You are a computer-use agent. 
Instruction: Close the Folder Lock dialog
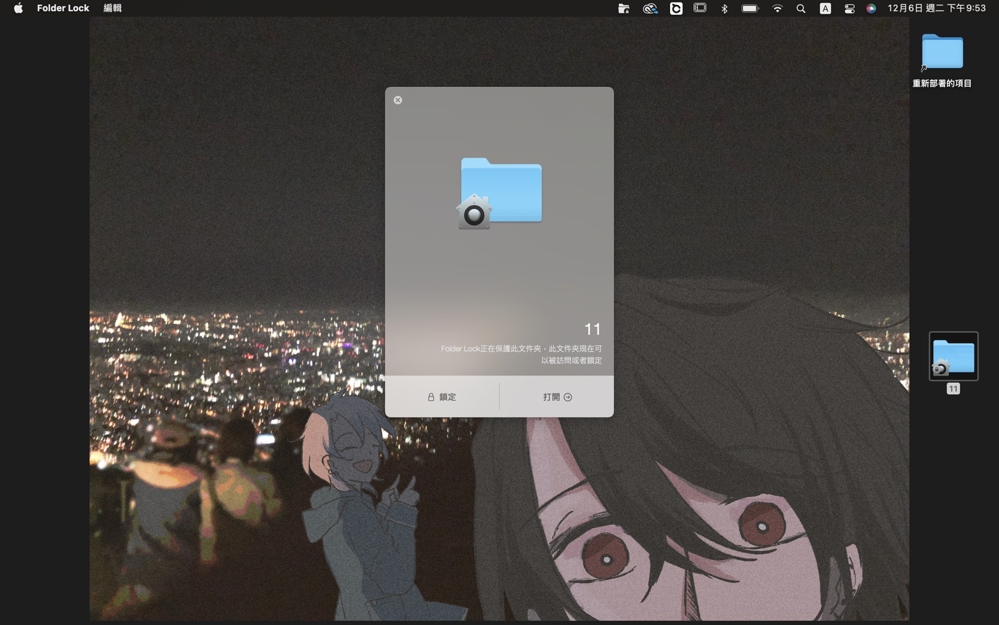[398, 100]
